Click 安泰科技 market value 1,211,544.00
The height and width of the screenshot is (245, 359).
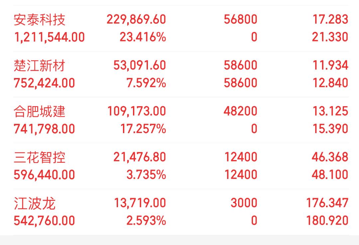click(49, 37)
